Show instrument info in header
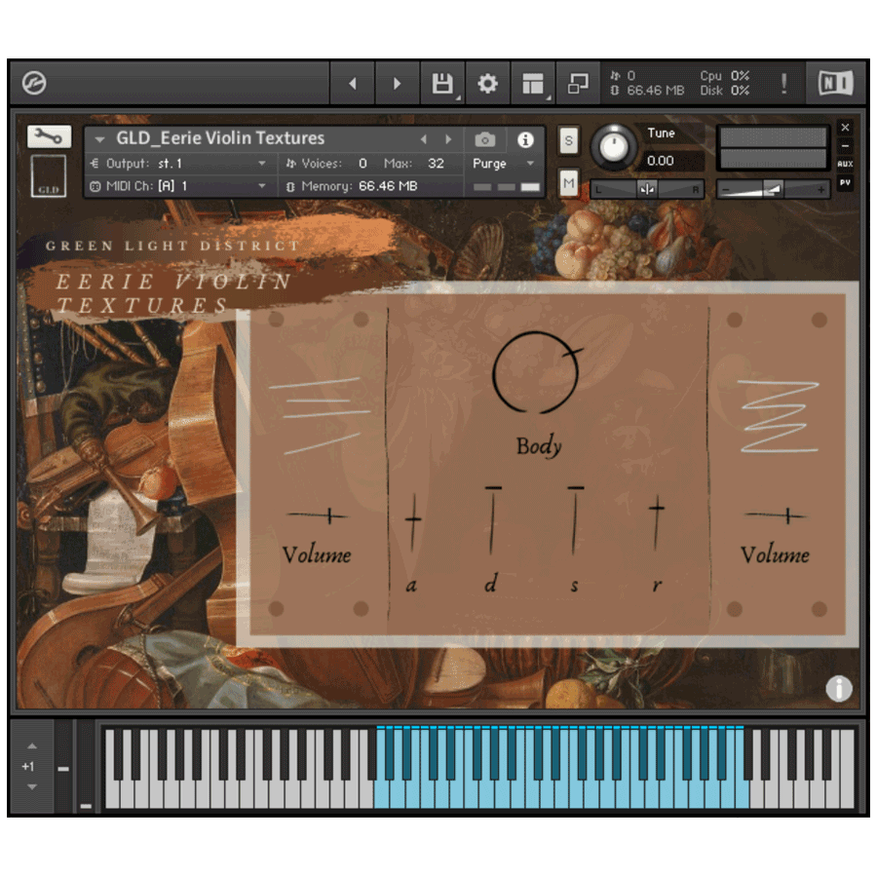The height and width of the screenshot is (877, 877). tap(524, 139)
